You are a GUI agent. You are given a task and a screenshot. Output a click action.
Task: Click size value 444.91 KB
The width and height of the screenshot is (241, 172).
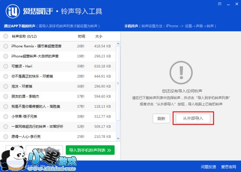coord(102,76)
